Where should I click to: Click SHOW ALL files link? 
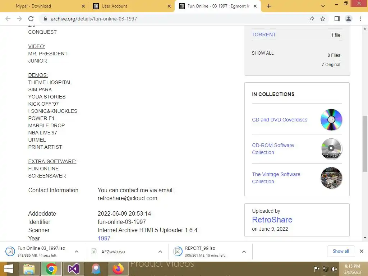(263, 53)
